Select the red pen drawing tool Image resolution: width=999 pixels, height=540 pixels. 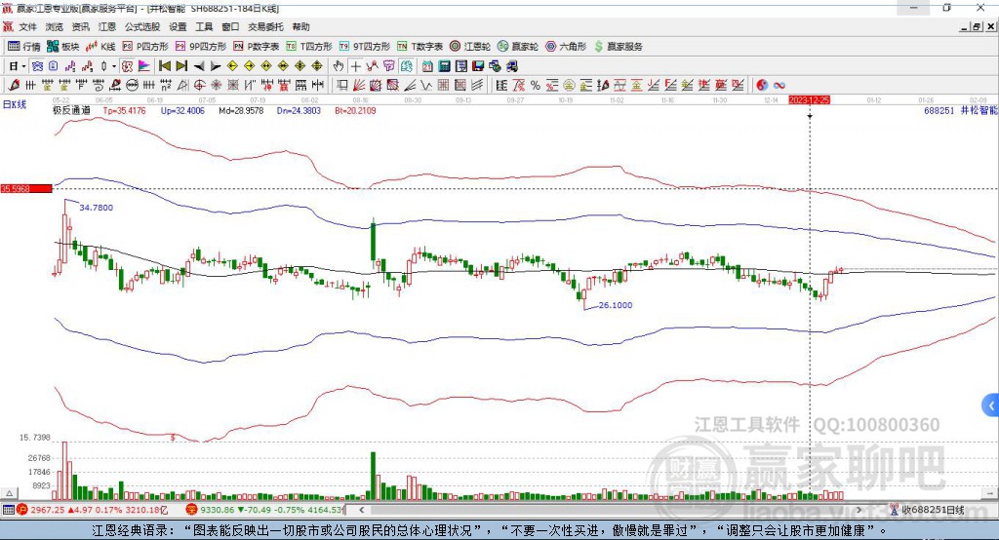(x=14, y=86)
